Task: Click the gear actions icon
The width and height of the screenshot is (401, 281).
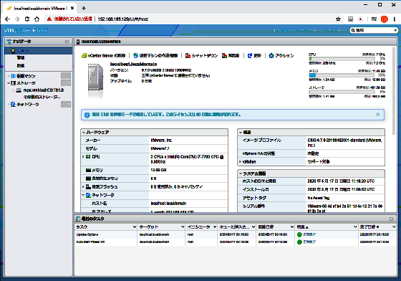Action: [271, 55]
